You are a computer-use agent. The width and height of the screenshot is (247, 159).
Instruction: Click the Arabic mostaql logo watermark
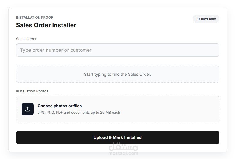(123, 147)
